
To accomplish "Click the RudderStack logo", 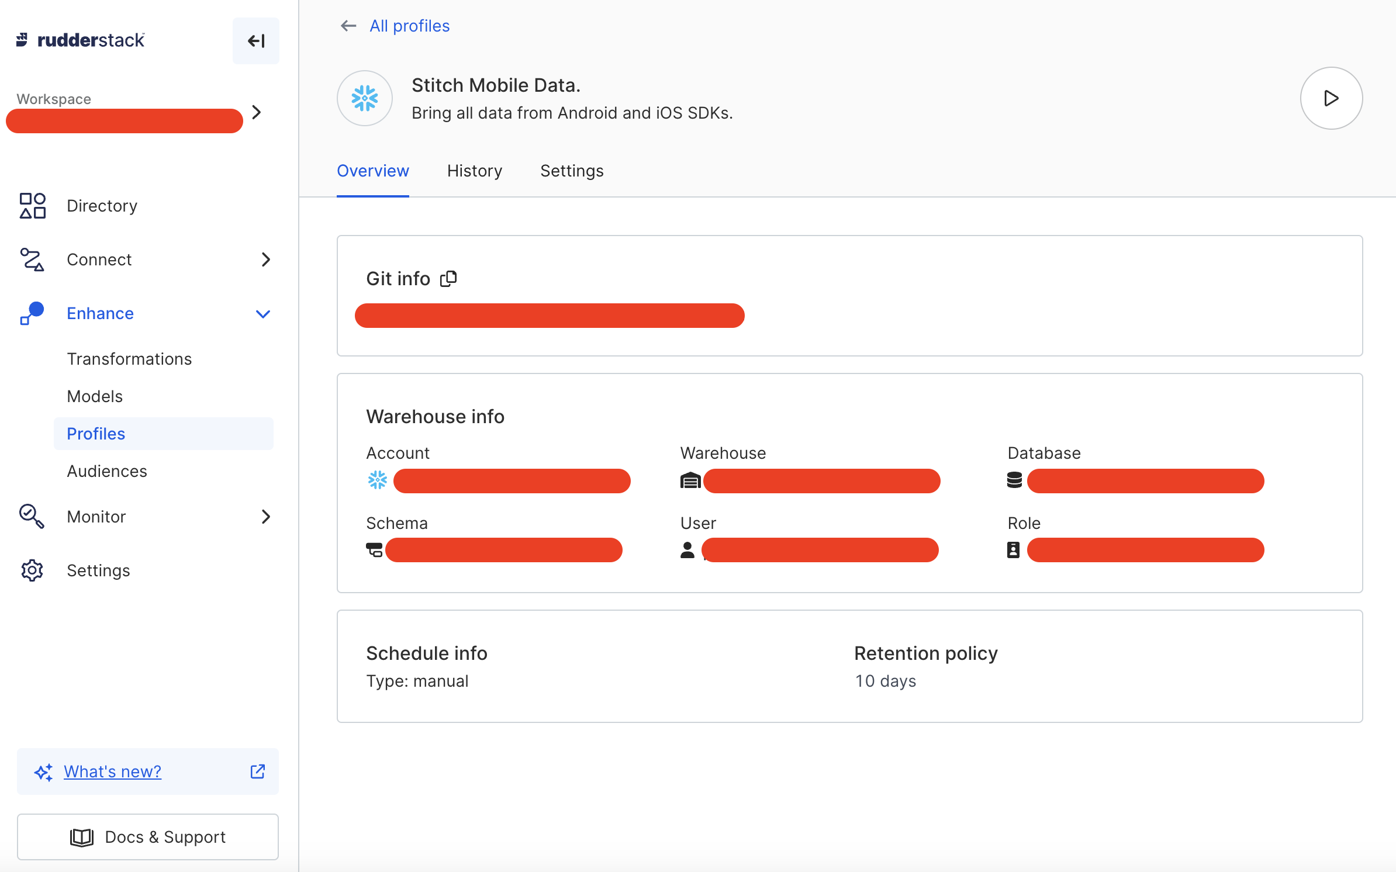I will point(80,40).
